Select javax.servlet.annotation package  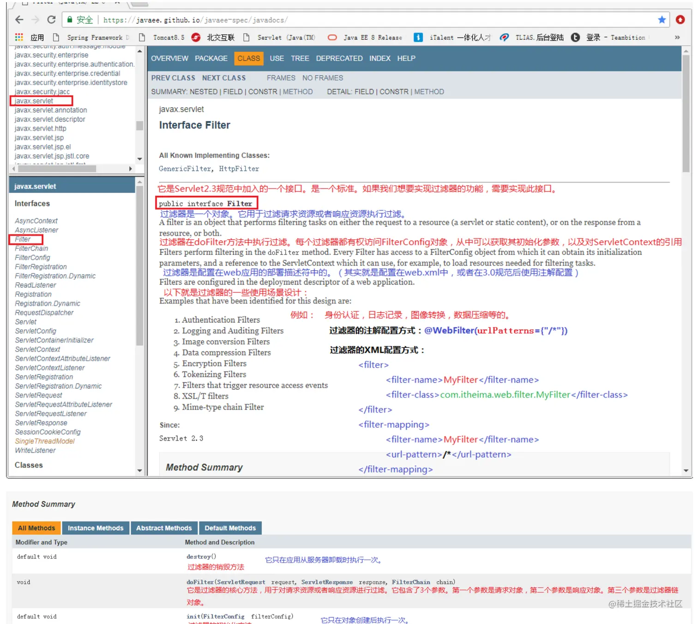[51, 110]
